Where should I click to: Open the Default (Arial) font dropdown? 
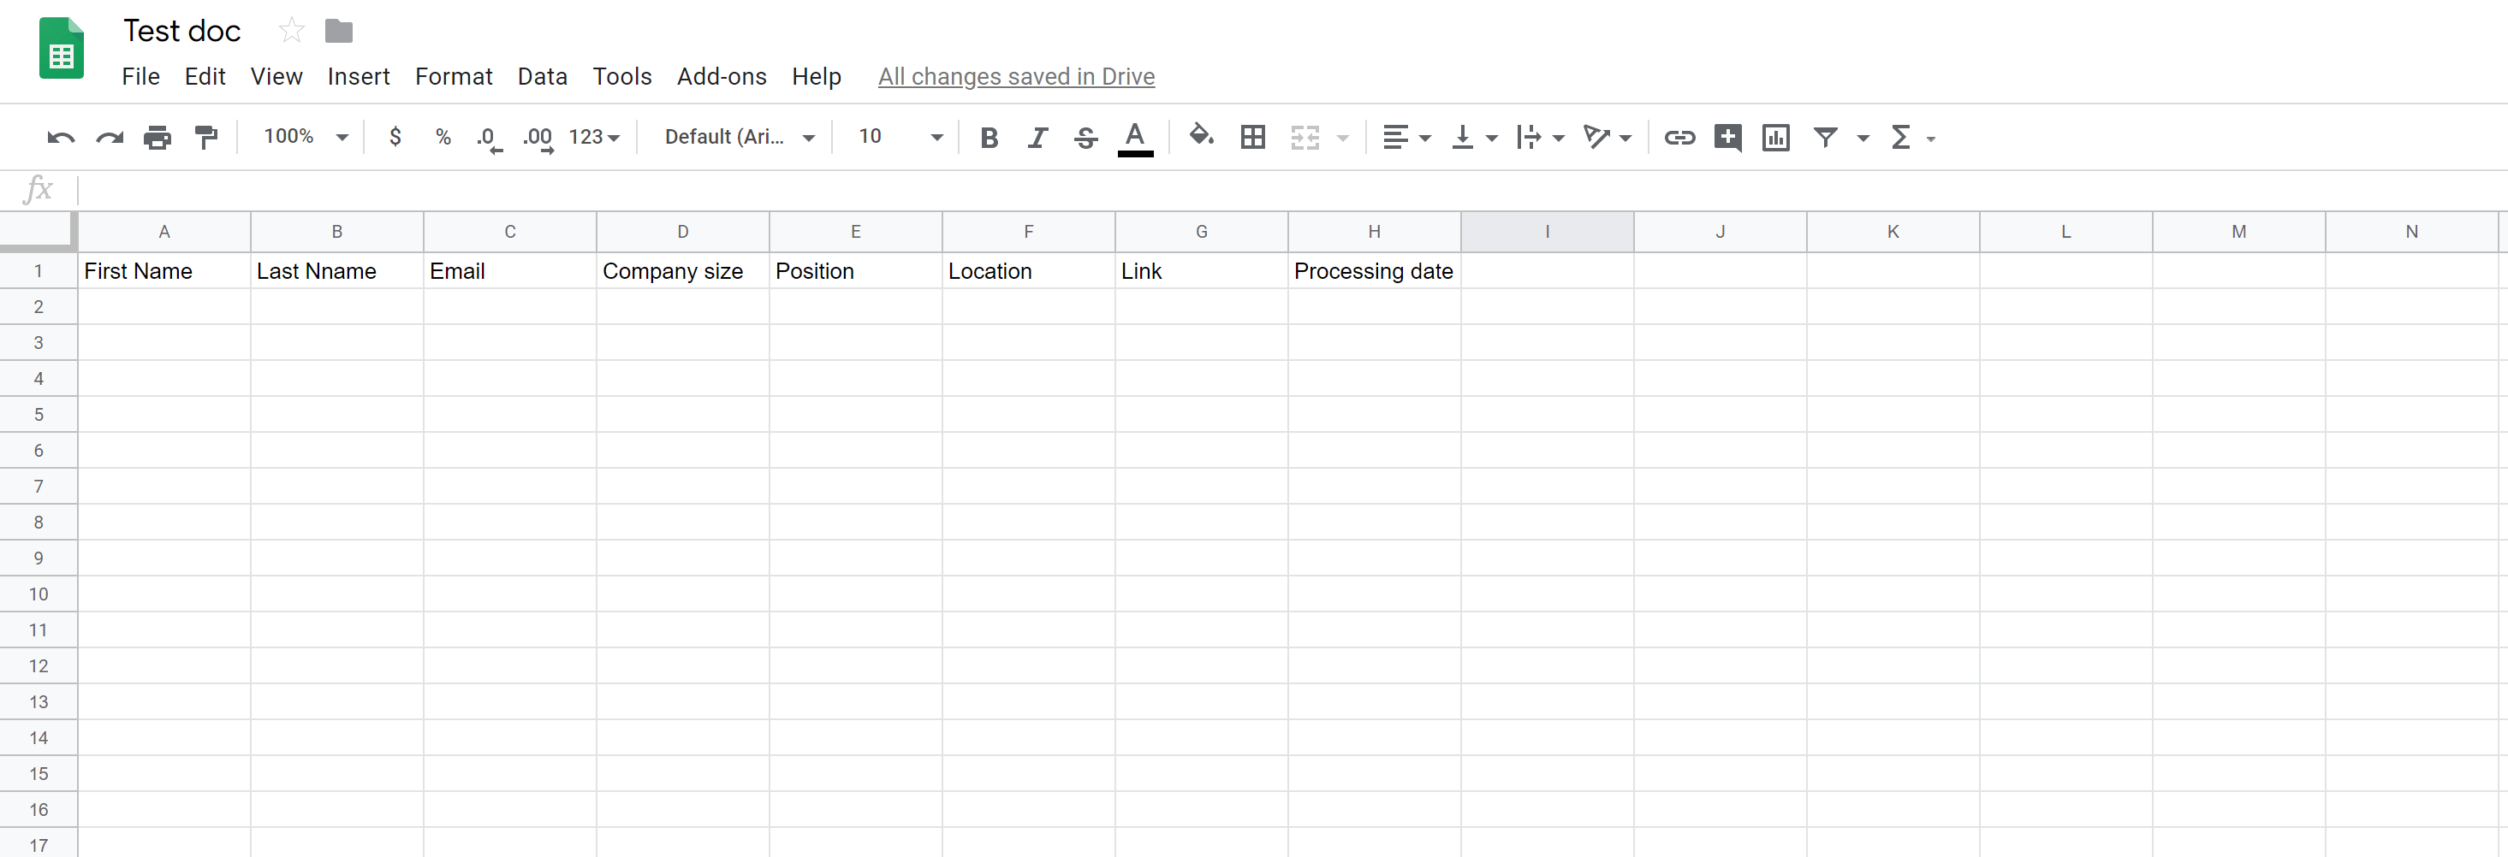click(739, 137)
